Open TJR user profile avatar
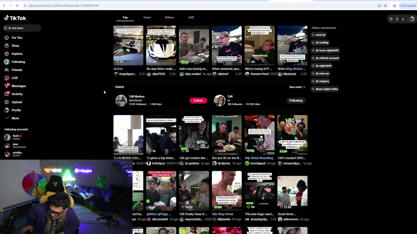This screenshot has height=234, width=417. (219, 100)
